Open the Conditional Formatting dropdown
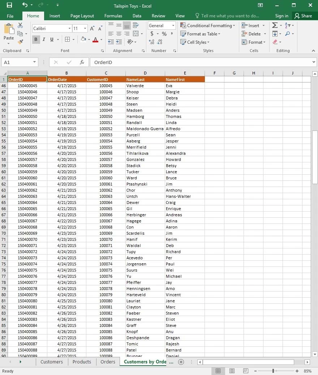 [x=208, y=25]
